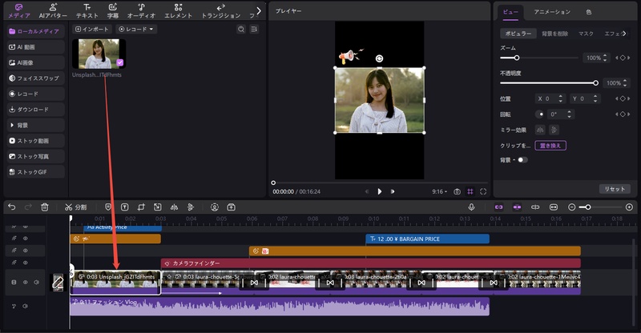Viewport: 641px width, 333px height.
Task: Flip the clip vertically in ミラー効果
Action: pos(554,130)
